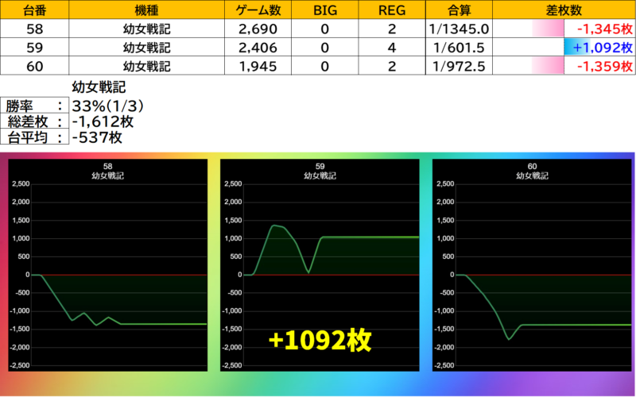Click 幼女戦記 in the row for machine 58

click(x=146, y=29)
